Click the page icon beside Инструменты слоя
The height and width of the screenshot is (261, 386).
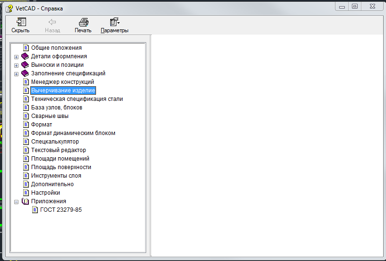(26, 175)
